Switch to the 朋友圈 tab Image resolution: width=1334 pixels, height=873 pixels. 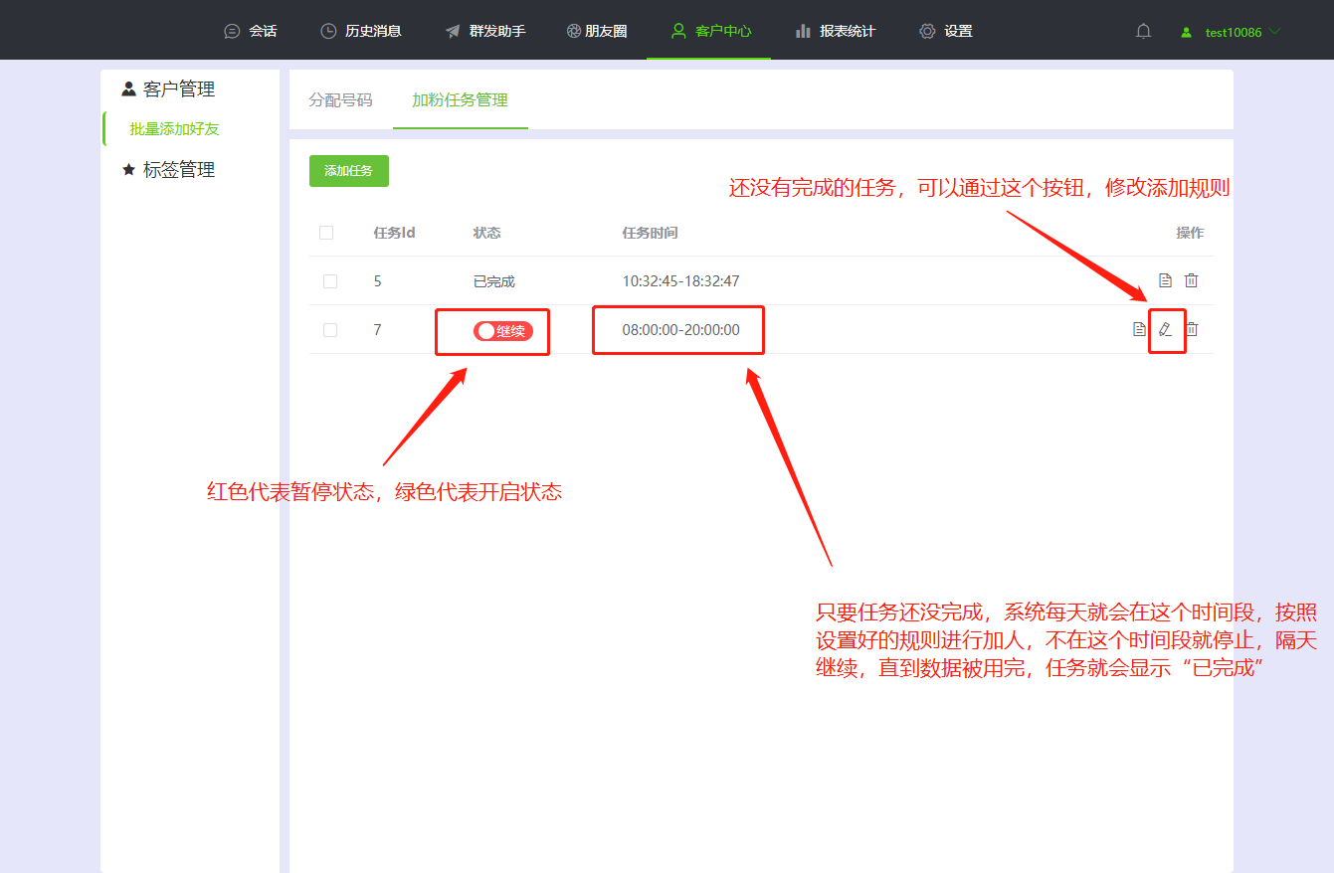pos(597,31)
